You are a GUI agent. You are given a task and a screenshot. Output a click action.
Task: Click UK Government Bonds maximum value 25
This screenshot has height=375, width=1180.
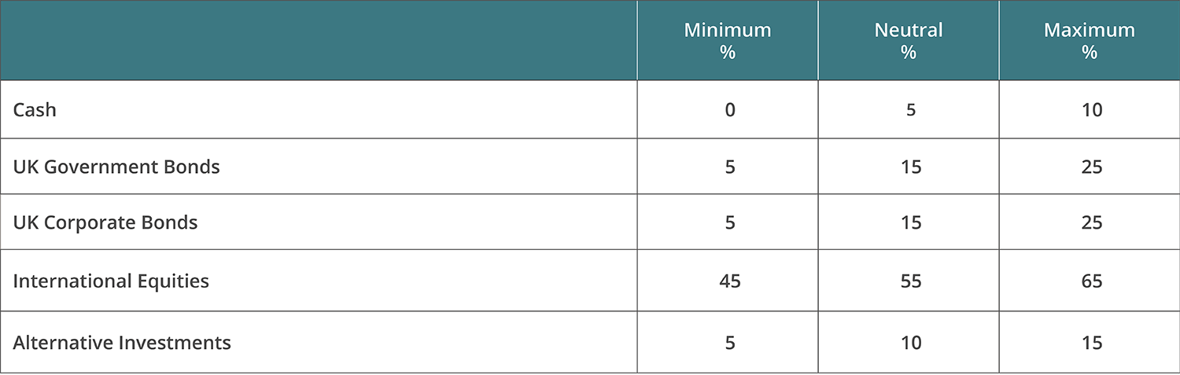pos(1092,167)
